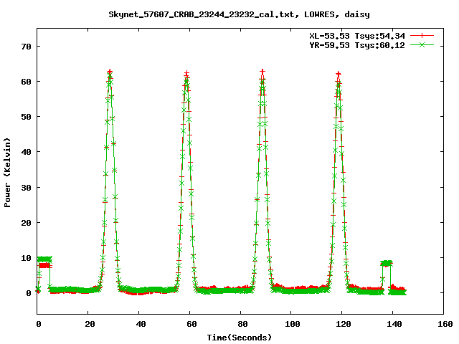Click the red plus legend marker

[x=422, y=36]
